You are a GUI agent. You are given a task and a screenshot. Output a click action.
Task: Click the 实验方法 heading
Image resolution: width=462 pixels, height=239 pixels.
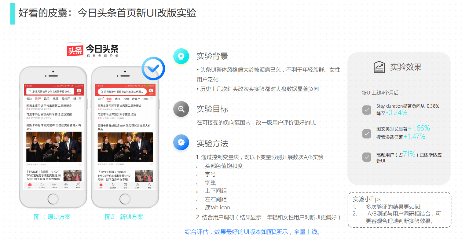212,143
